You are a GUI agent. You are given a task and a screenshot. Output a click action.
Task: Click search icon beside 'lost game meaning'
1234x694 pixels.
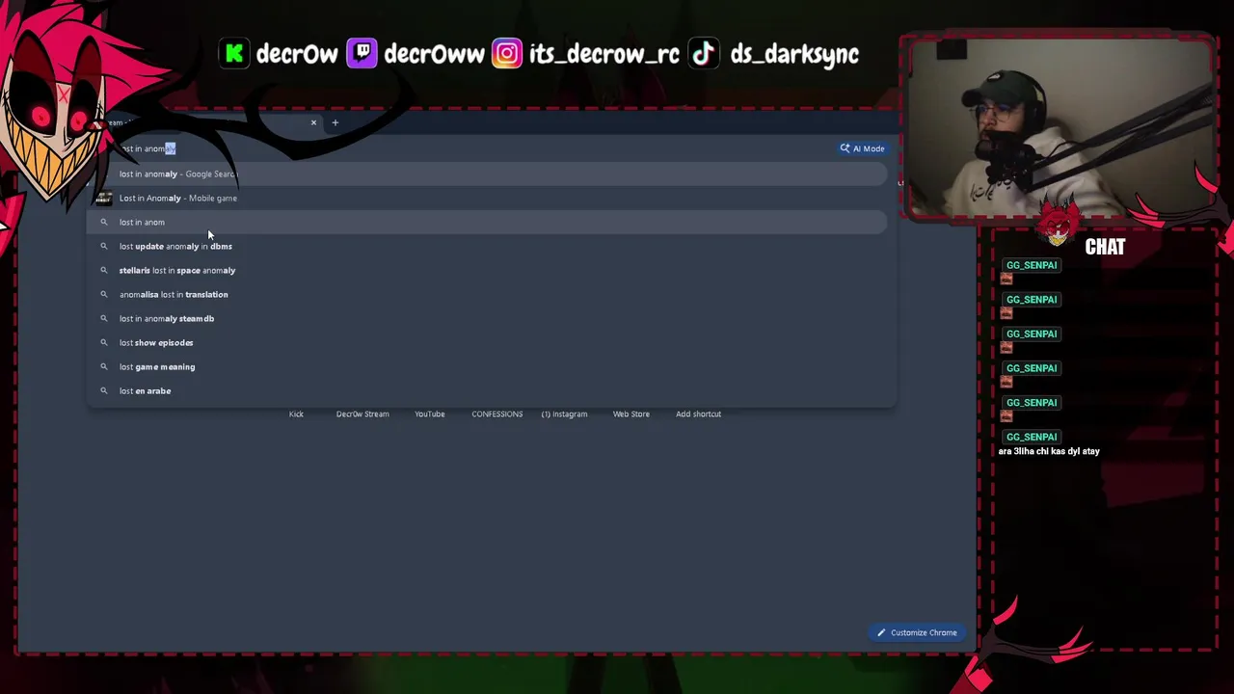[x=104, y=366]
